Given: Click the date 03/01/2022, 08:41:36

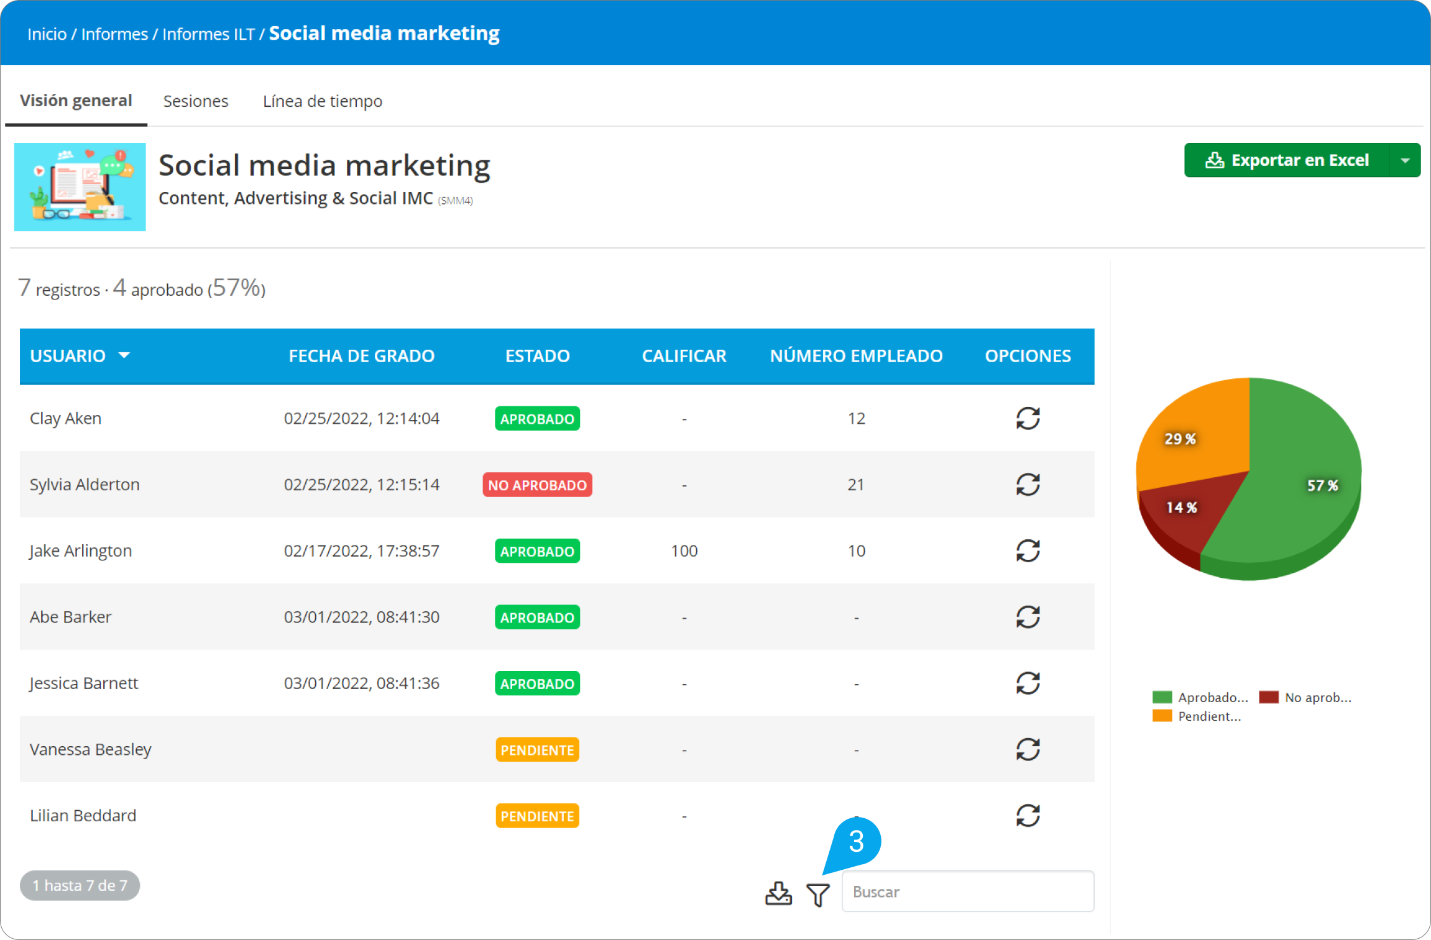Looking at the screenshot, I should point(362,683).
